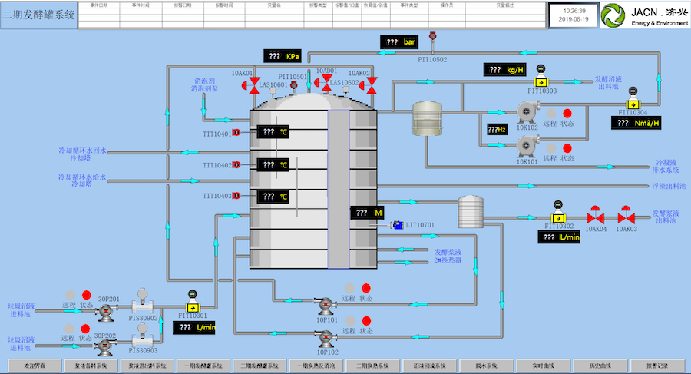This screenshot has height=374, width=691.
Task: Select the FIT10303 flow meter icon
Action: 541,78
